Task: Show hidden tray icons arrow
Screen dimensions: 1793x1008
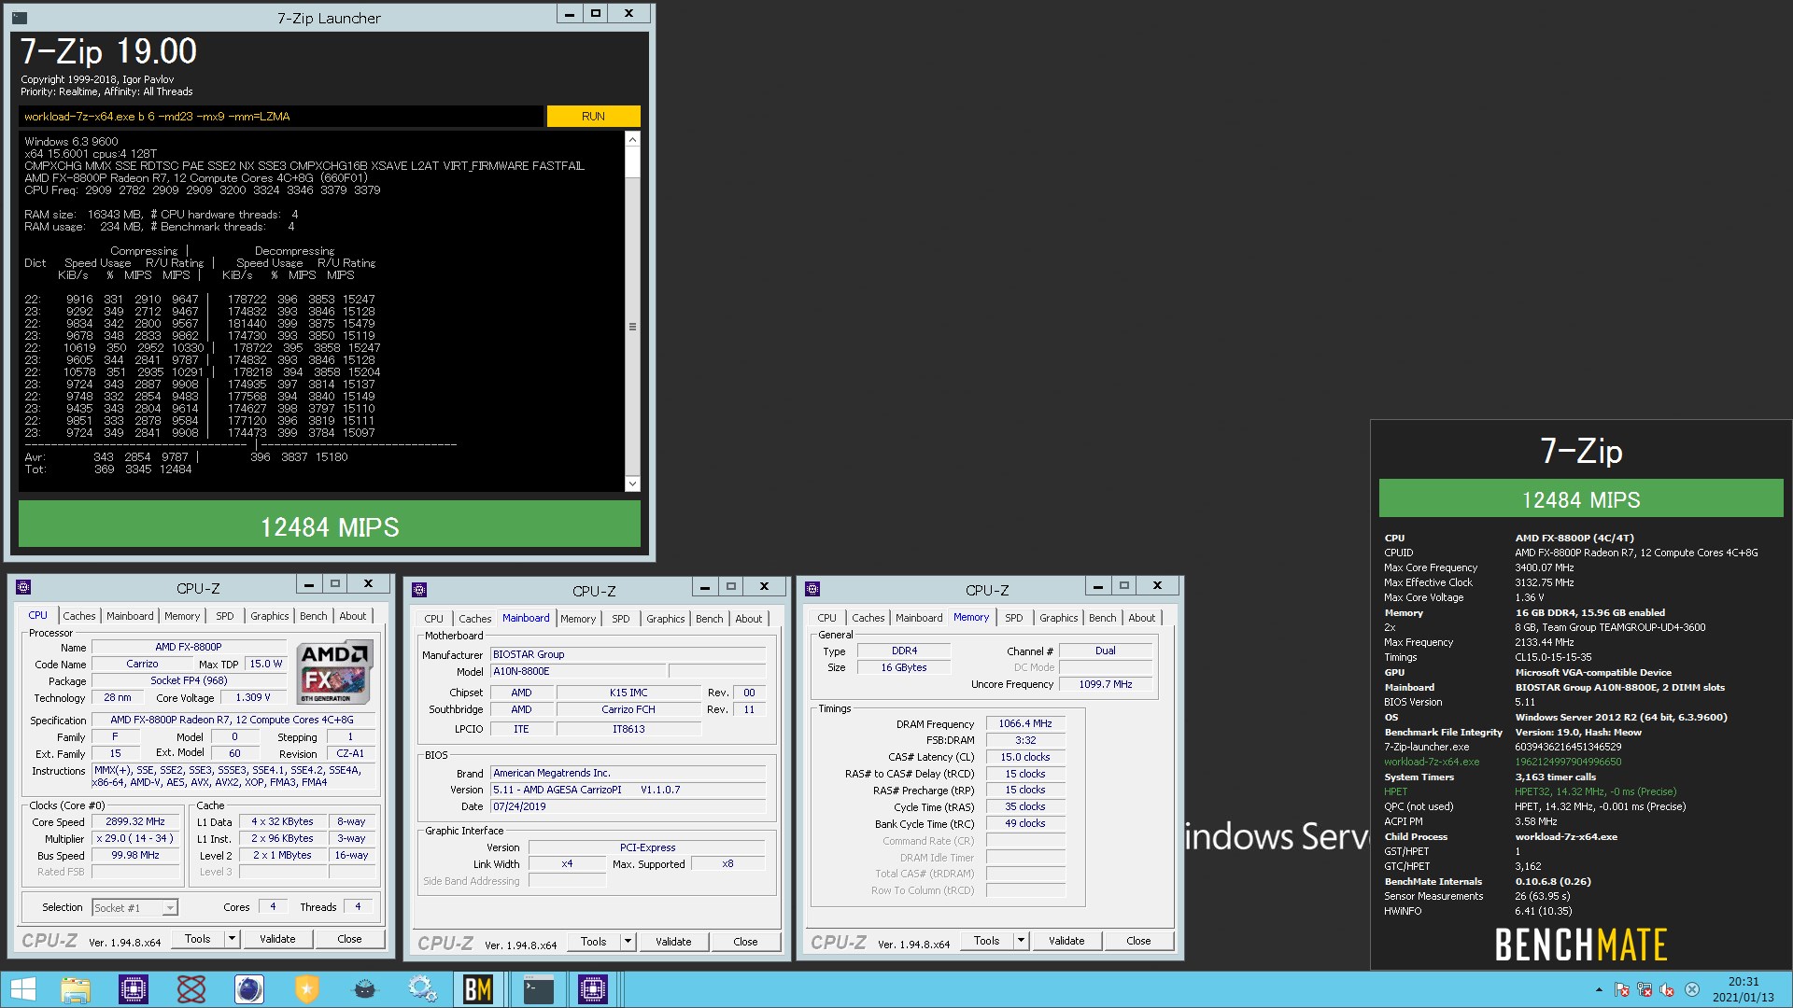Action: [x=1599, y=990]
